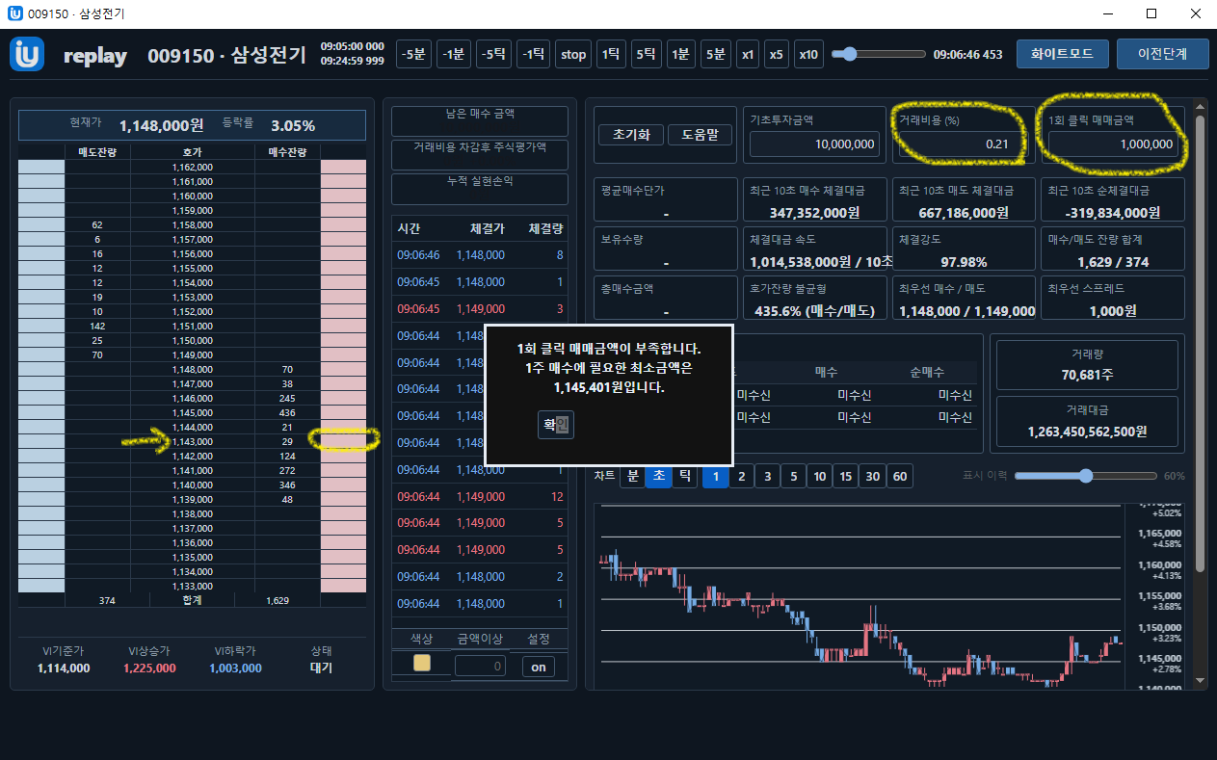The height and width of the screenshot is (760, 1217).
Task: Click the 남은 매수 금액 box
Action: (480, 121)
